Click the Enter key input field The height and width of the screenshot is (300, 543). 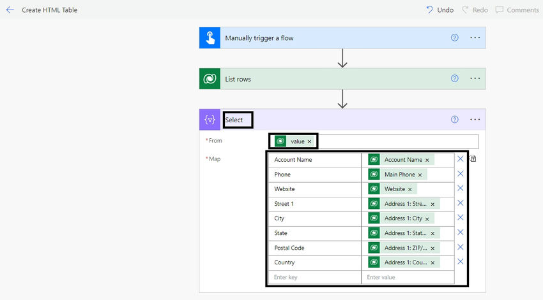[x=314, y=277]
